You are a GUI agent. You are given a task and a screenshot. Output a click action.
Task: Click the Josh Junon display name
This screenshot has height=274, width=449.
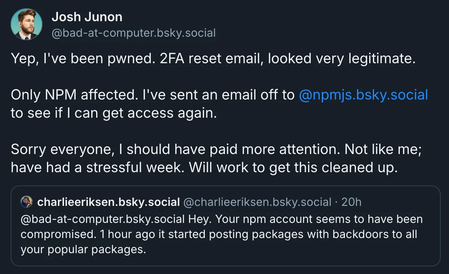pos(87,17)
